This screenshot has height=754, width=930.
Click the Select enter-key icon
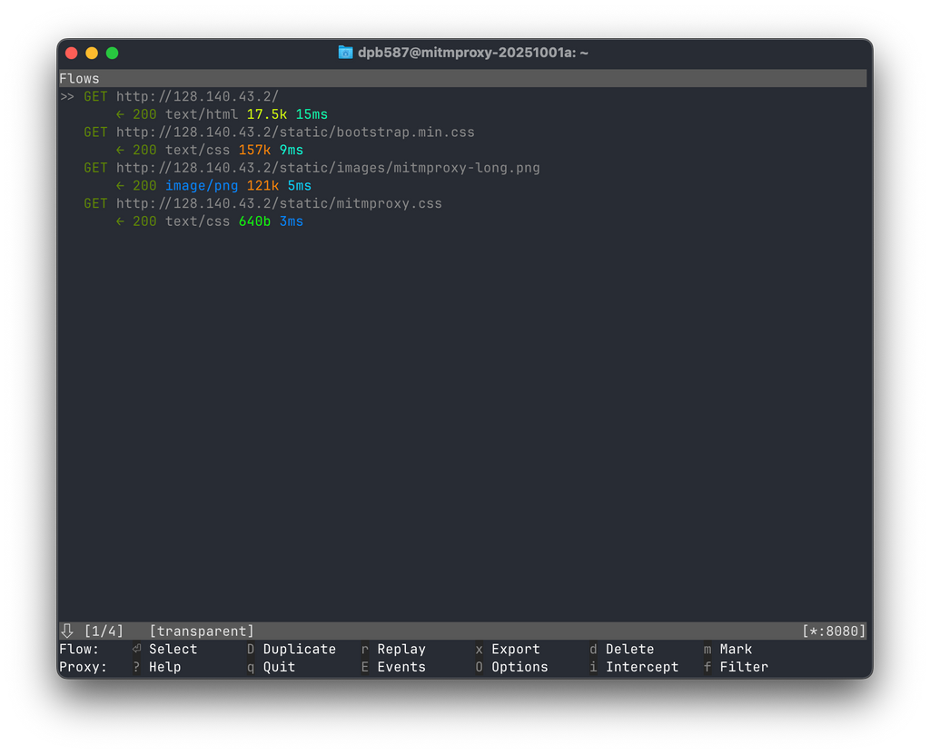[137, 649]
